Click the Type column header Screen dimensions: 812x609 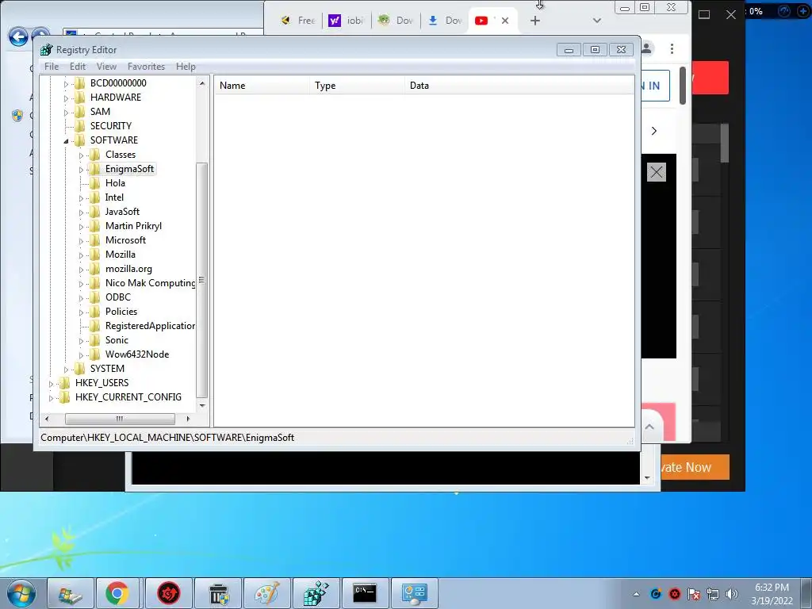click(357, 86)
